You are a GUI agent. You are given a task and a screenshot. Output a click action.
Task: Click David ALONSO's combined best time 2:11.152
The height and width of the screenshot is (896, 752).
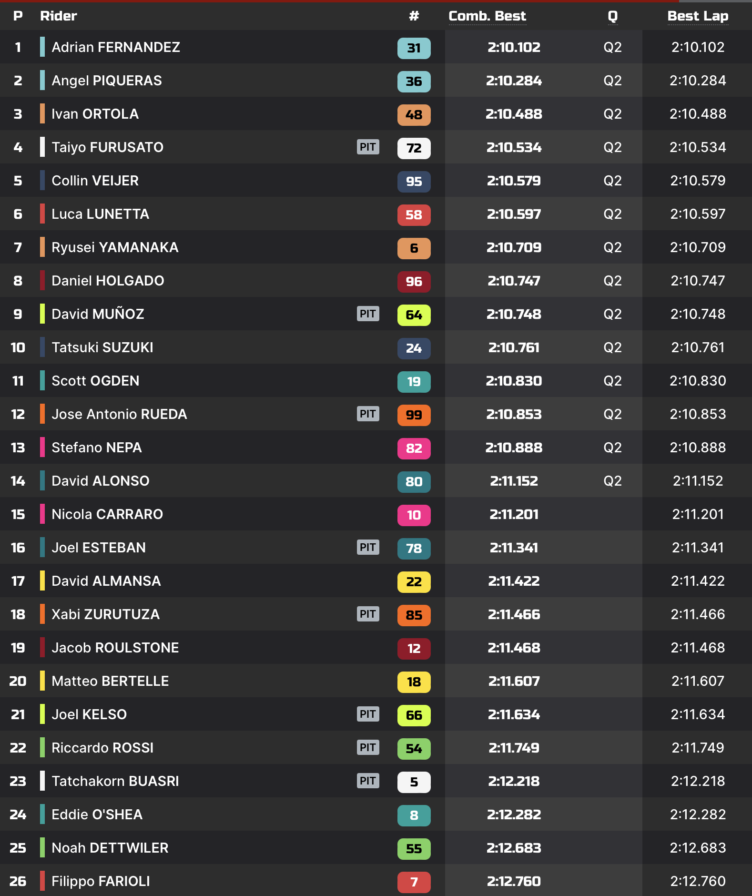point(514,481)
